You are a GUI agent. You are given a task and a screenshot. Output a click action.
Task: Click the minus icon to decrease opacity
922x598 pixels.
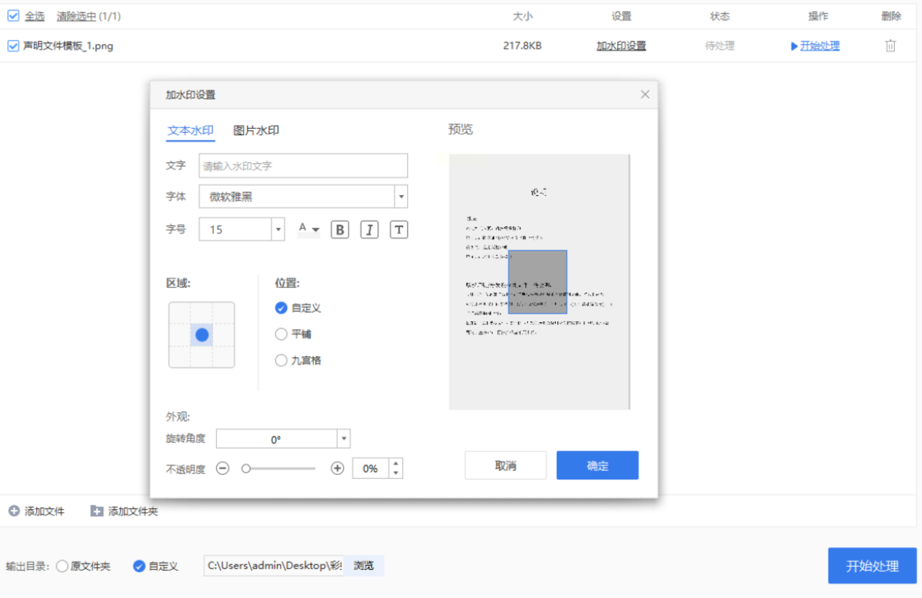pyautogui.click(x=223, y=468)
